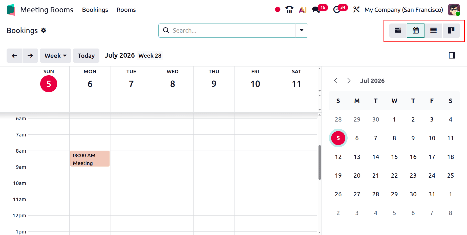Open company switcher My Company (San Francisco)

tap(404, 10)
